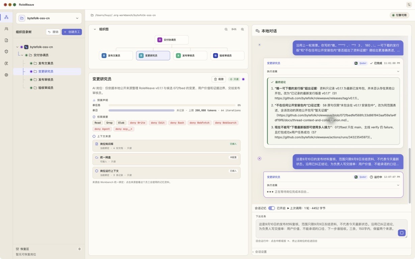The height and width of the screenshot is (259, 415).
Task: Click folder icon in bytefolk-oss-cn workspace selector
Action: point(22,18)
